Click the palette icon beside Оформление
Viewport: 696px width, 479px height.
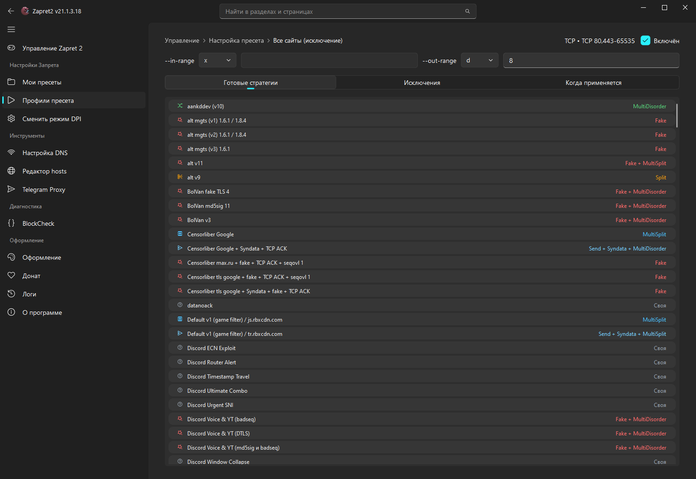tap(11, 257)
